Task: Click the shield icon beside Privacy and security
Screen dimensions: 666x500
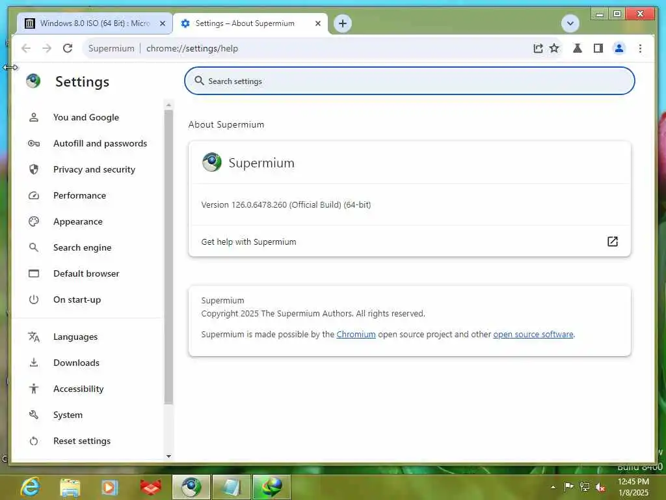Action: 34,169
